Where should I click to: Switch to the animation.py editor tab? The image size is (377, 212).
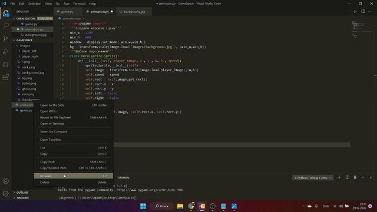[100, 12]
